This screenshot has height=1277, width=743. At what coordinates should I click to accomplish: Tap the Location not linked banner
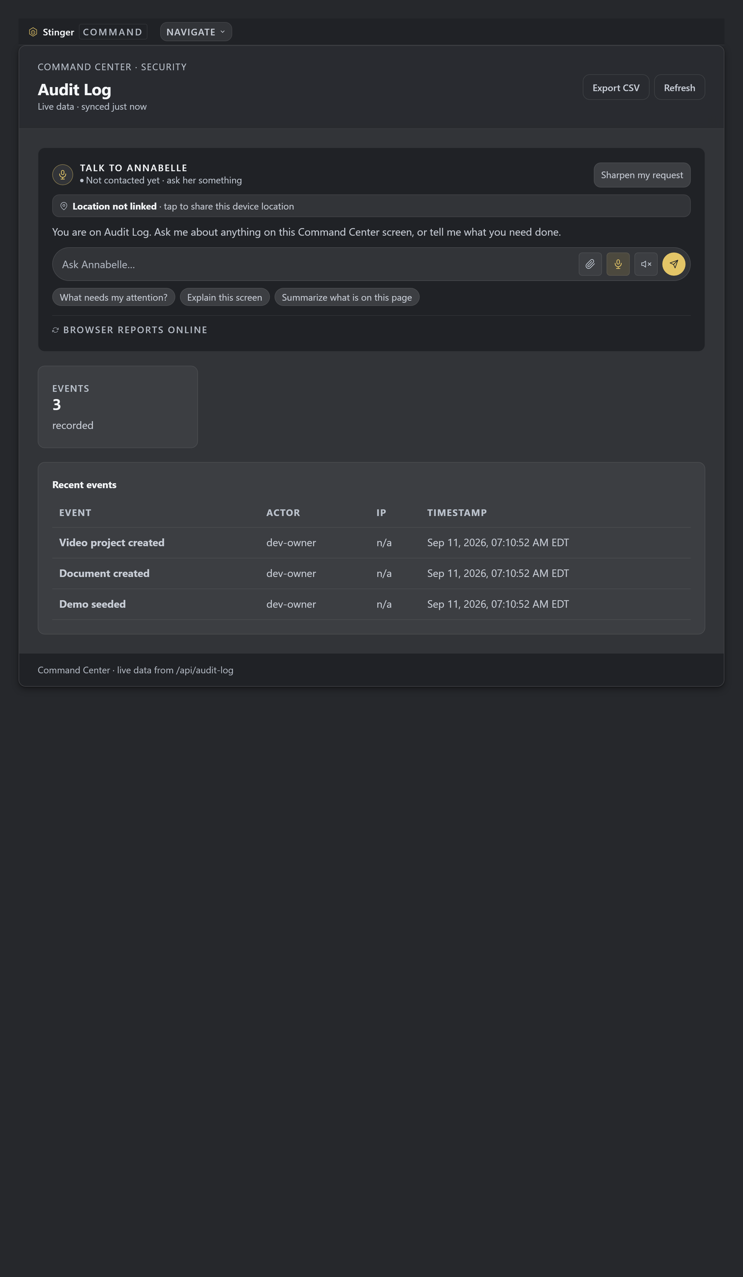click(x=371, y=206)
